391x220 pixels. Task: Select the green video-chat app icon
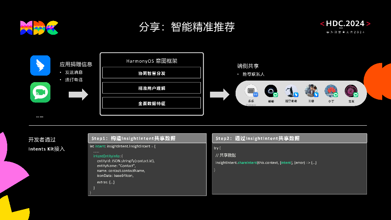40,92
